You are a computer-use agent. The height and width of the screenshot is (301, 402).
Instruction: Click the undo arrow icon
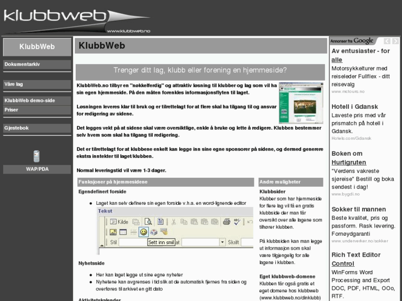[x=250, y=222]
